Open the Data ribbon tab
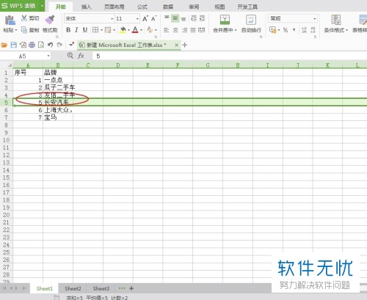This screenshot has height=300, width=367. tap(168, 7)
